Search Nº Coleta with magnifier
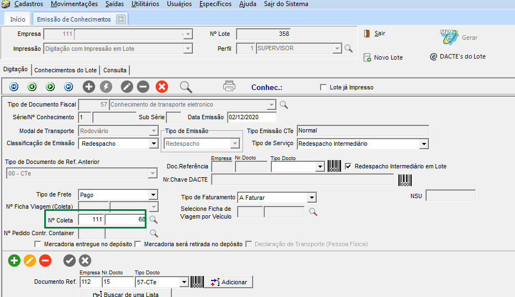Image resolution: width=515 pixels, height=297 pixels. coord(154,220)
